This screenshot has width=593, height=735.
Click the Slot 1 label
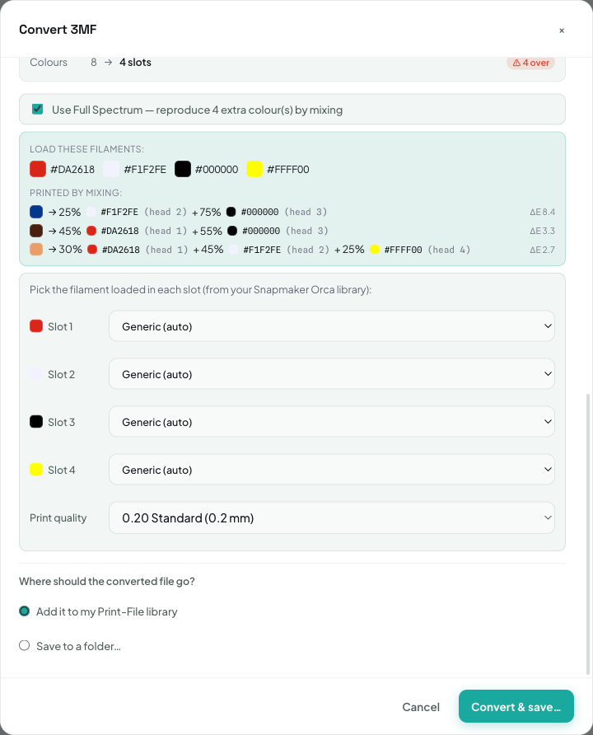(60, 326)
